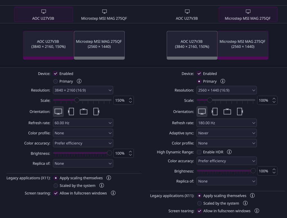Open the Adaptive sync dropdown
Viewport: 287px width, 218px height.
point(226,133)
